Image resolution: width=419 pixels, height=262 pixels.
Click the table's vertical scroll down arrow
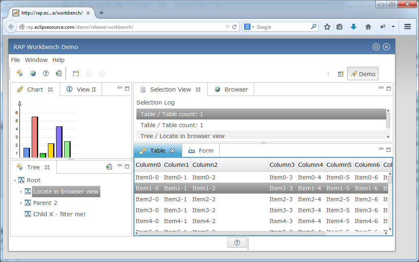coord(390,229)
